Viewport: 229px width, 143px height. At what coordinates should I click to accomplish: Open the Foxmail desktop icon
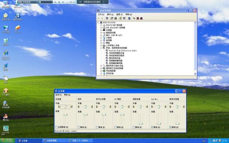(x=18, y=29)
